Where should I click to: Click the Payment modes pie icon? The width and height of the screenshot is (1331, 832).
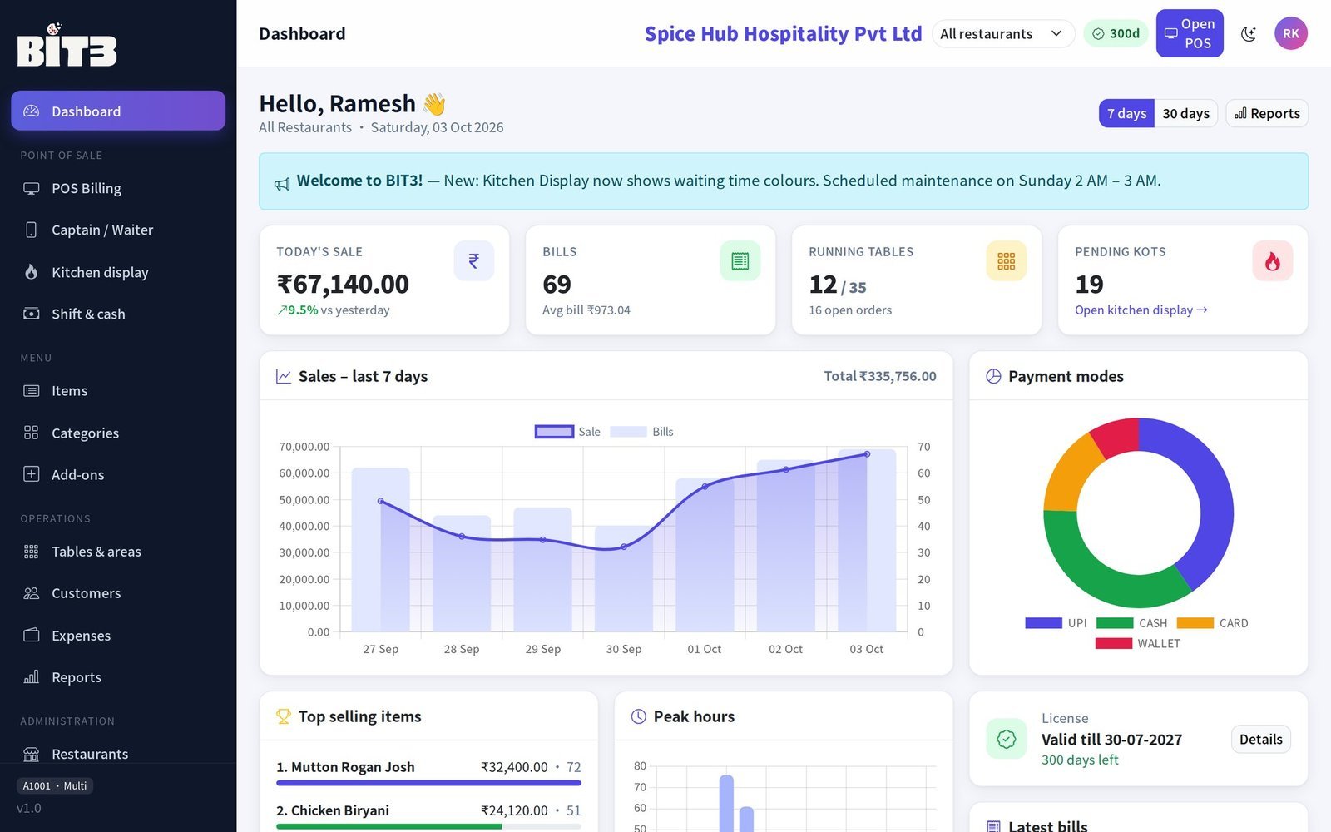(993, 376)
